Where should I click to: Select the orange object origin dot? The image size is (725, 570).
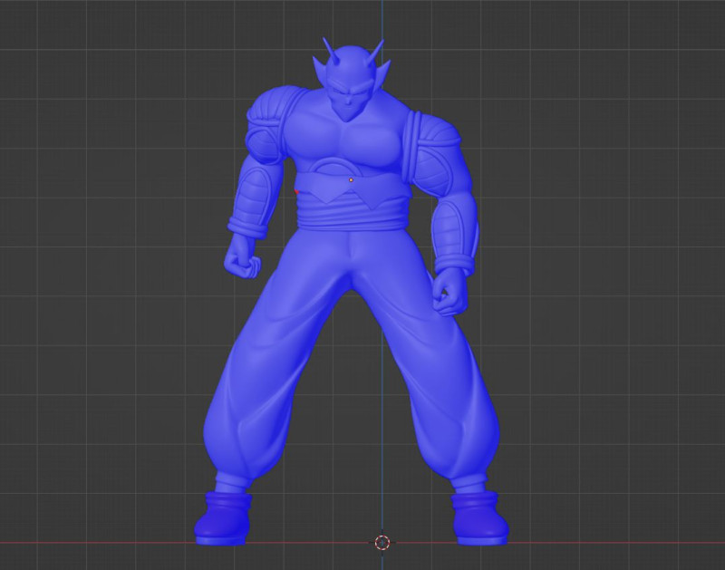349,180
